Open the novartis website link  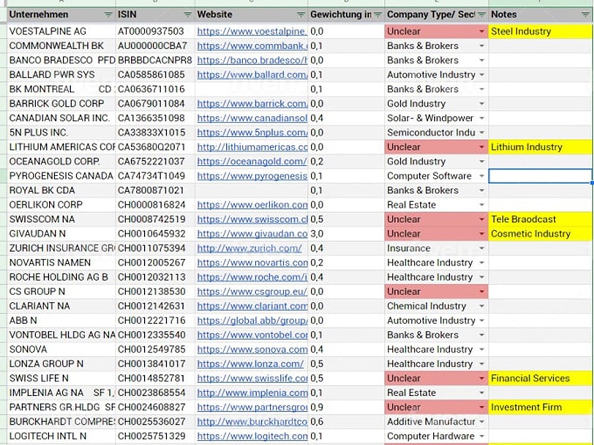point(252,263)
